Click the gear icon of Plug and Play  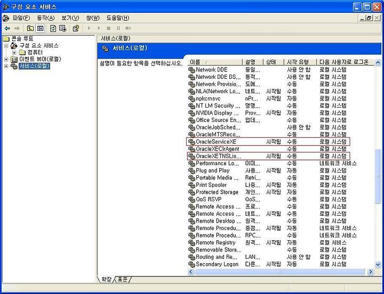(191, 171)
